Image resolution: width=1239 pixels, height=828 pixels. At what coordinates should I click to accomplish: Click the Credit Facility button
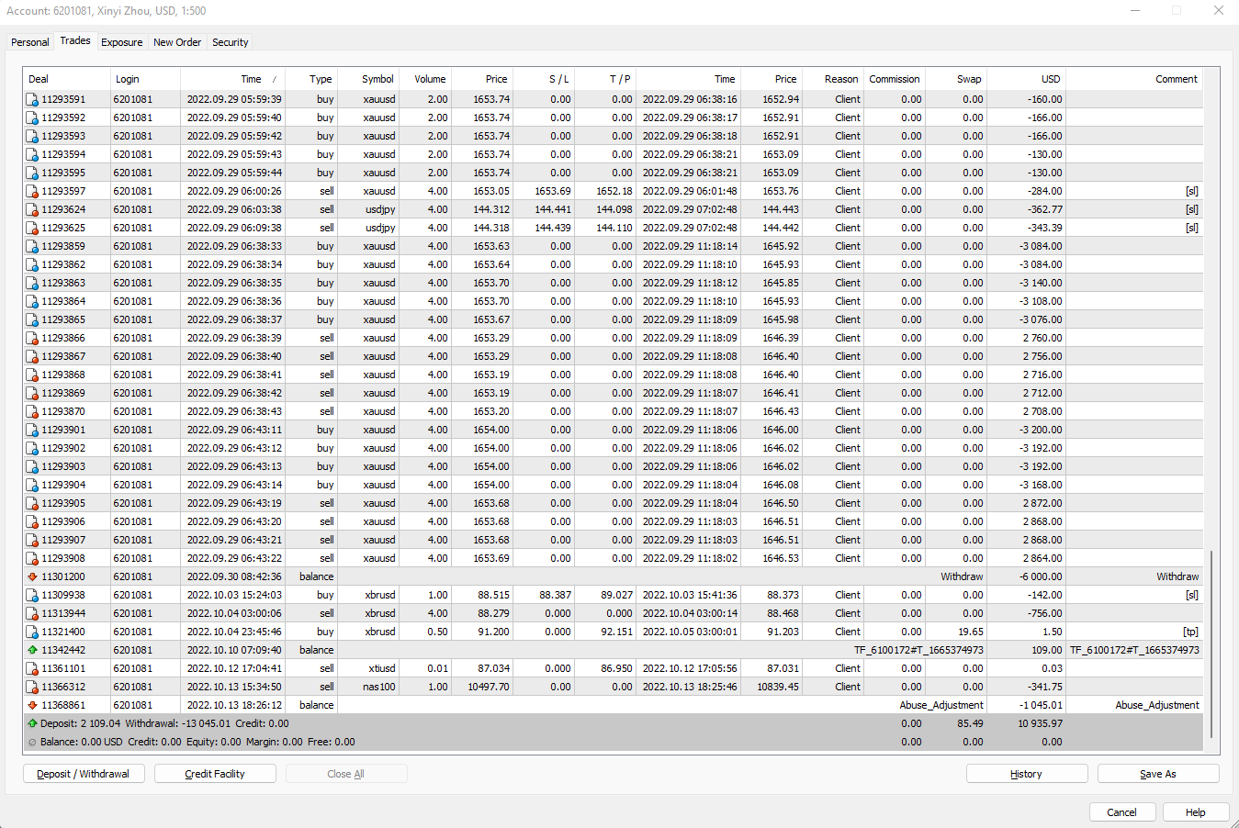click(x=215, y=774)
